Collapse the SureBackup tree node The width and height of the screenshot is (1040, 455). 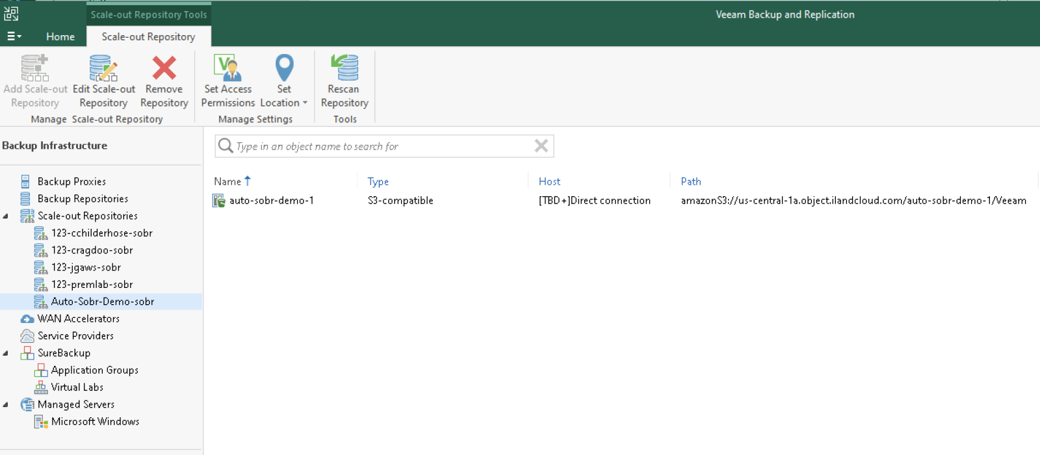point(6,353)
